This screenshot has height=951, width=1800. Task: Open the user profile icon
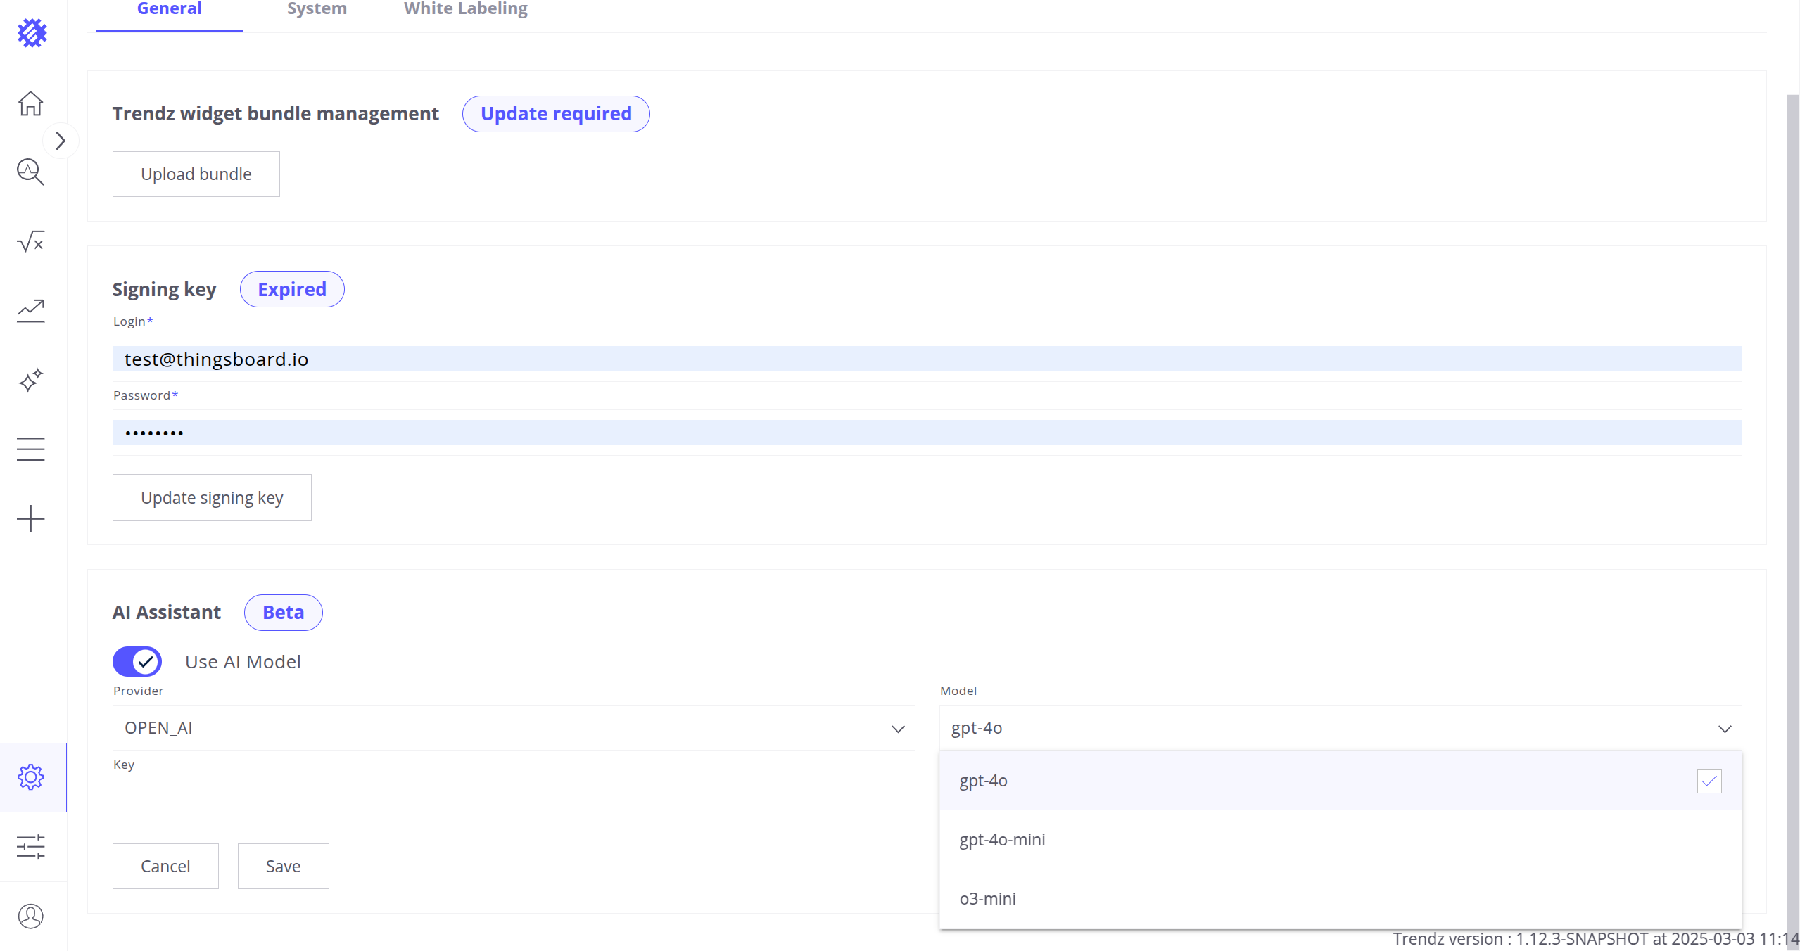pos(30,916)
